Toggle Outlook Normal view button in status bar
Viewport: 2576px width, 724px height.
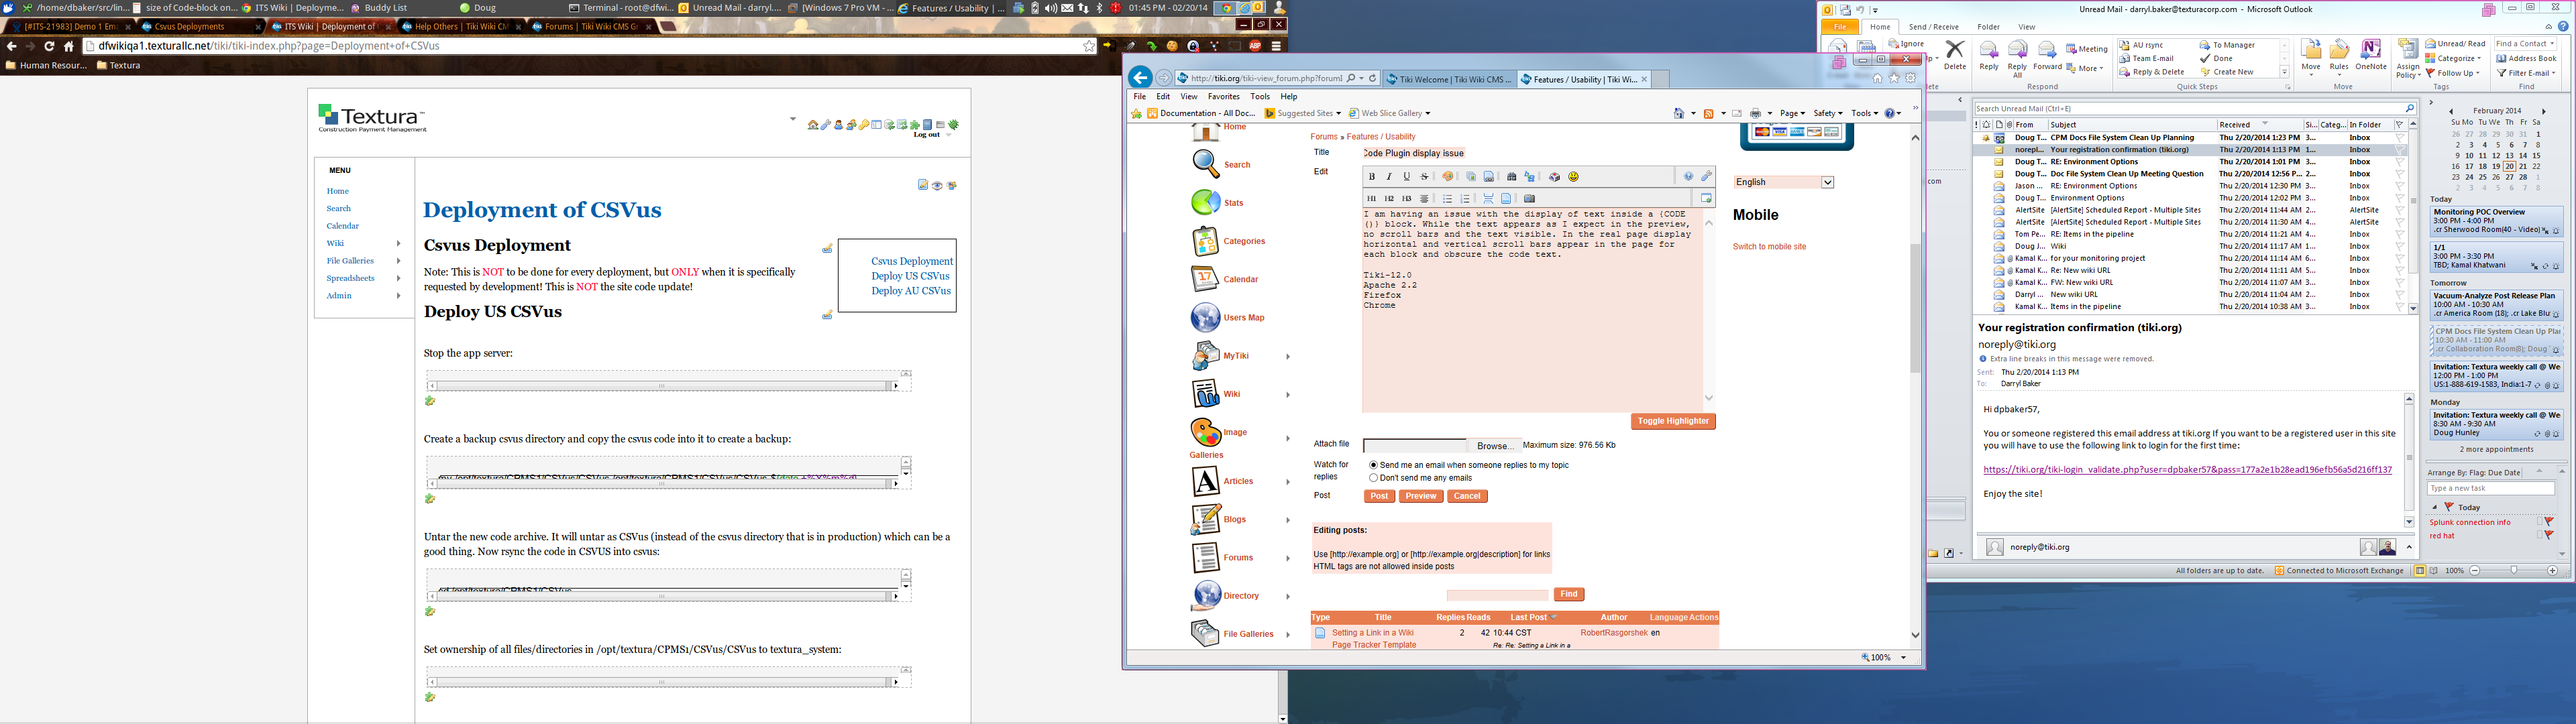tap(2419, 570)
